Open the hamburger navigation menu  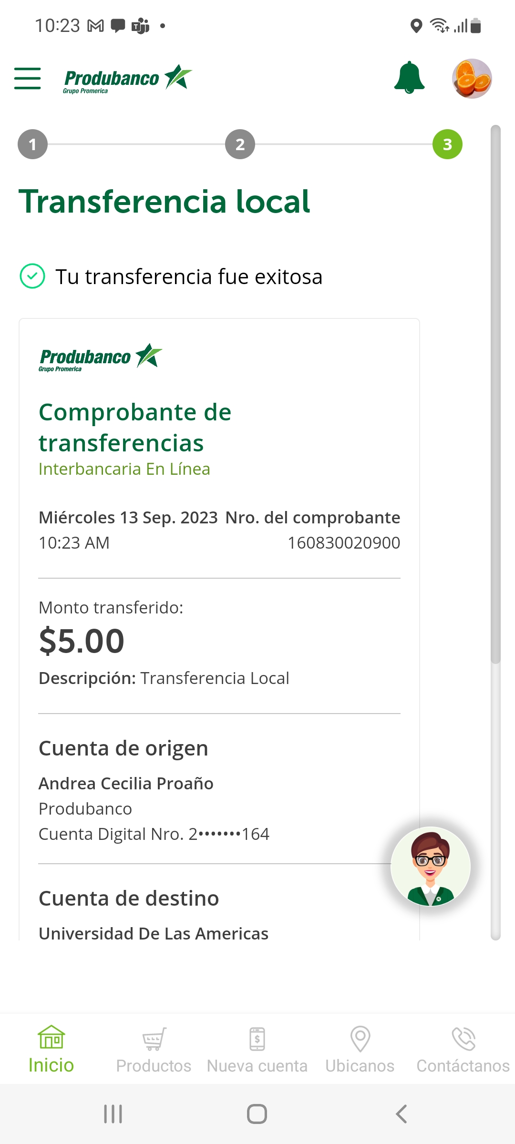coord(28,79)
